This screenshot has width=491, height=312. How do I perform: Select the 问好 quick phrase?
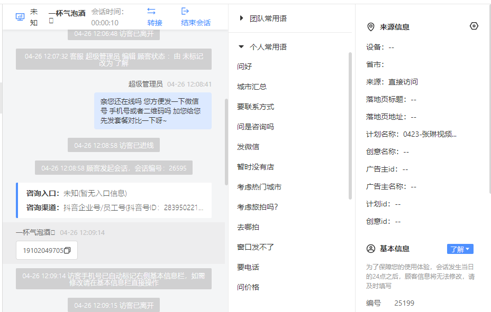(x=244, y=67)
